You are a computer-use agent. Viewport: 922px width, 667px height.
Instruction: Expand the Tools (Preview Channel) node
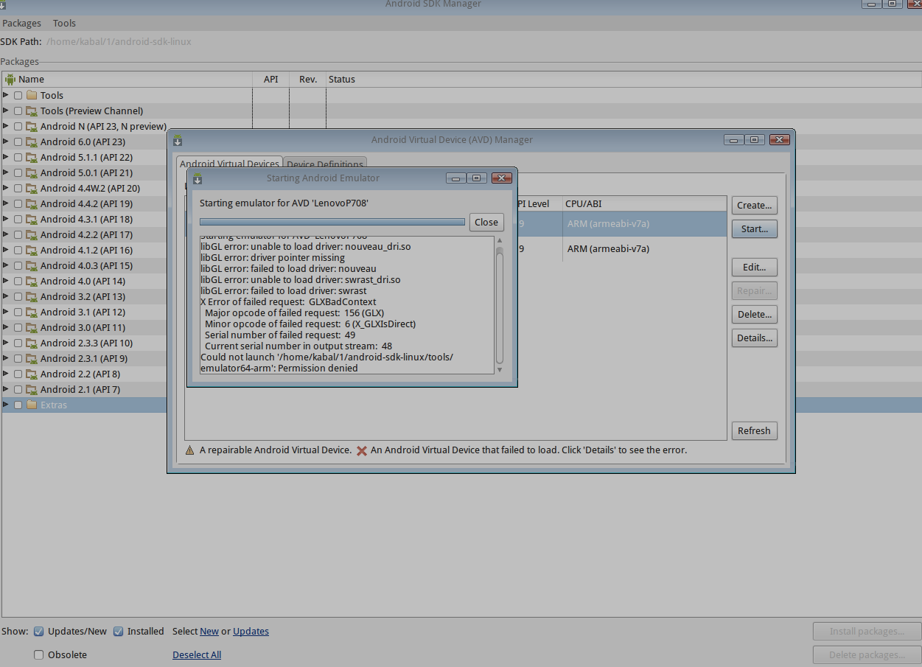tap(7, 111)
